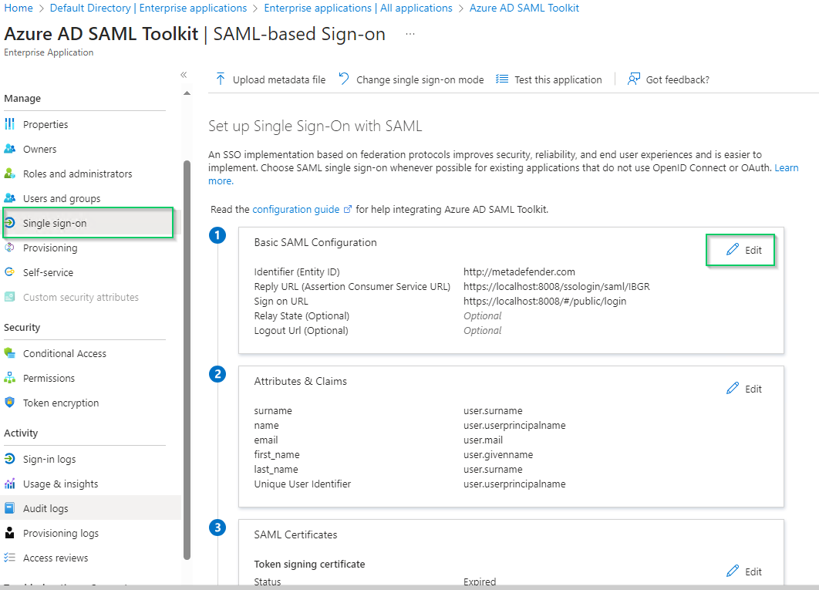The image size is (819, 590).
Task: Click the Users and groups icon
Action: click(x=9, y=198)
